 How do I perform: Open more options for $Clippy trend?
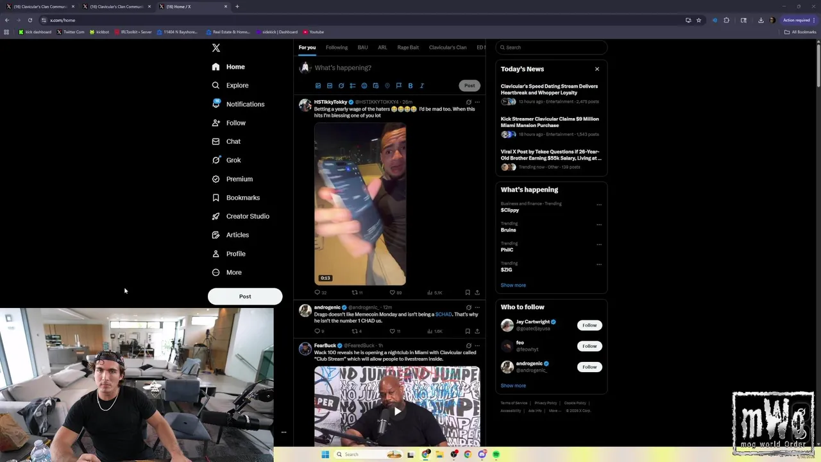pyautogui.click(x=599, y=205)
